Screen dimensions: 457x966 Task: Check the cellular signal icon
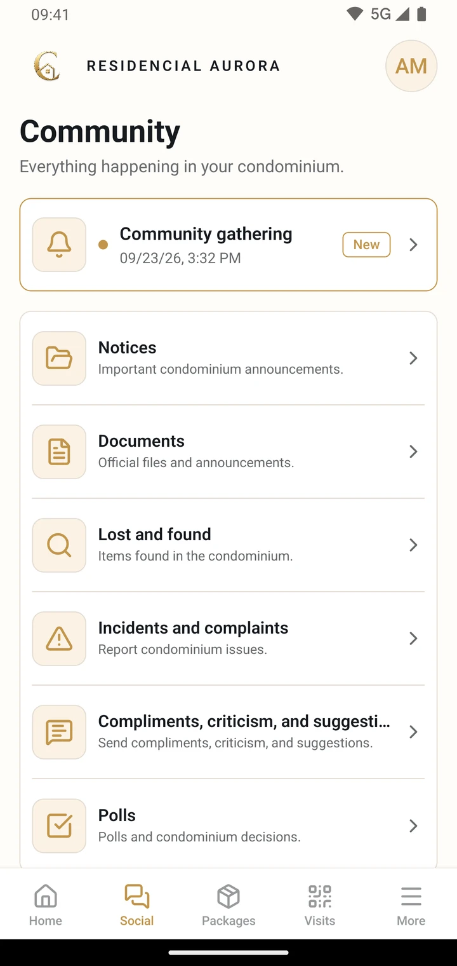click(402, 14)
